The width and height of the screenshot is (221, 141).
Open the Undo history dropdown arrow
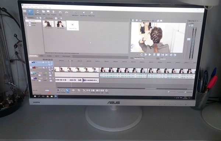(63, 13)
